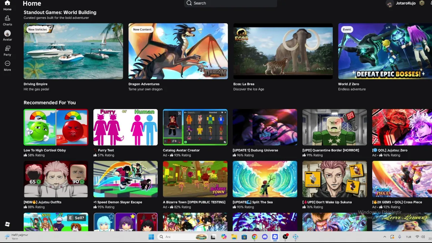Open the JotaroKujo profile name
The width and height of the screenshot is (432, 243).
406,3
